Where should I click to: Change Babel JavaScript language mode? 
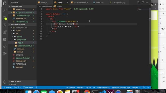point(103,88)
